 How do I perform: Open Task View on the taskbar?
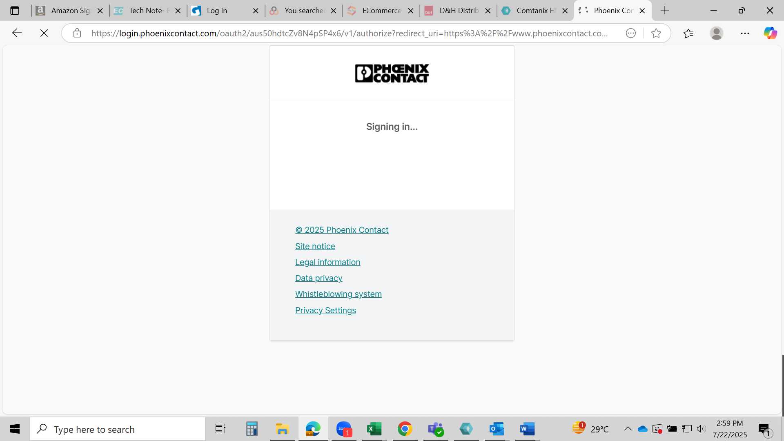220,429
